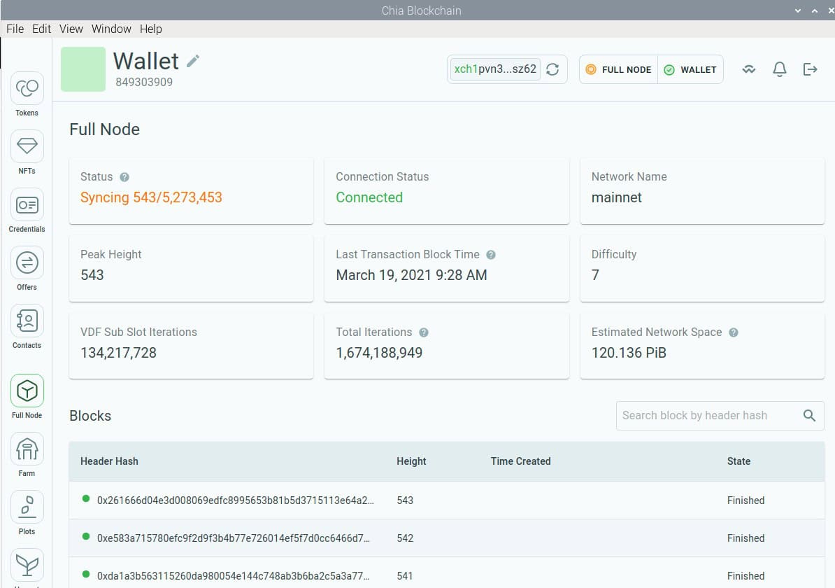
Task: Check the FULL NODE sync status indicator
Action: (x=618, y=69)
